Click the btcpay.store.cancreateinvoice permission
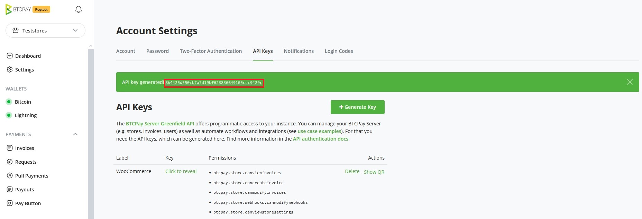Viewport: 642px width, 219px height. (248, 183)
